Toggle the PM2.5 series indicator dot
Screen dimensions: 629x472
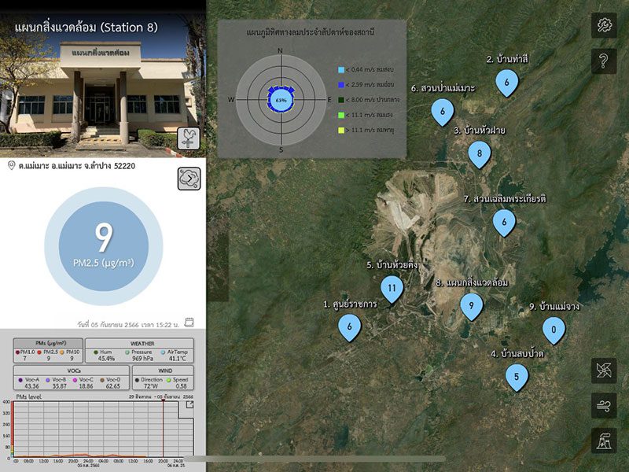(x=39, y=352)
